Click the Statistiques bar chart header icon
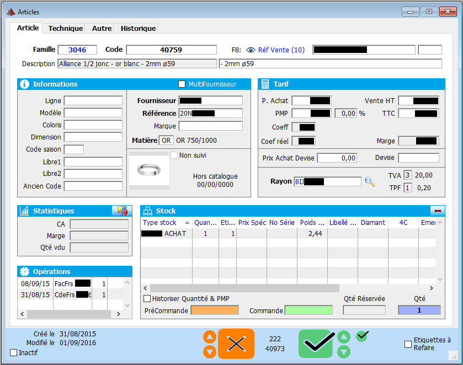Screen dimensions: 463x365 24,211
